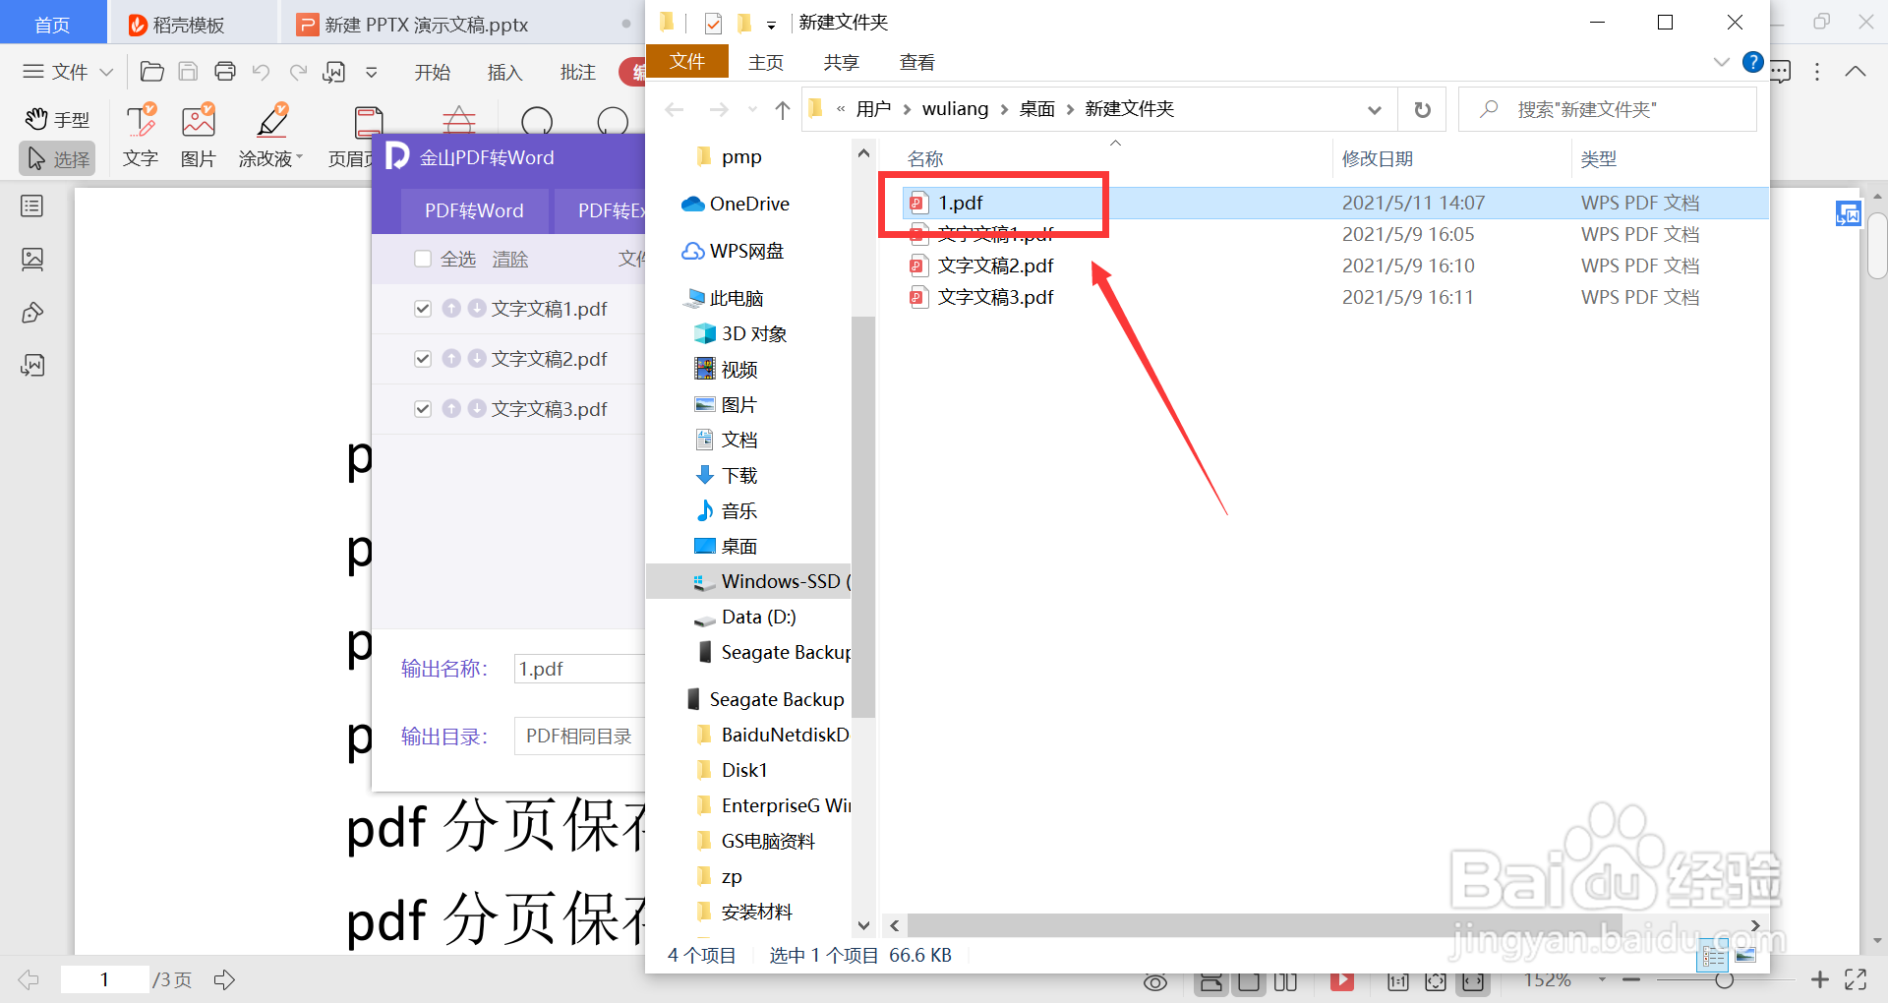Viewport: 1888px width, 1003px height.
Task: Click the 清除 clear link in dialog
Action: [509, 258]
